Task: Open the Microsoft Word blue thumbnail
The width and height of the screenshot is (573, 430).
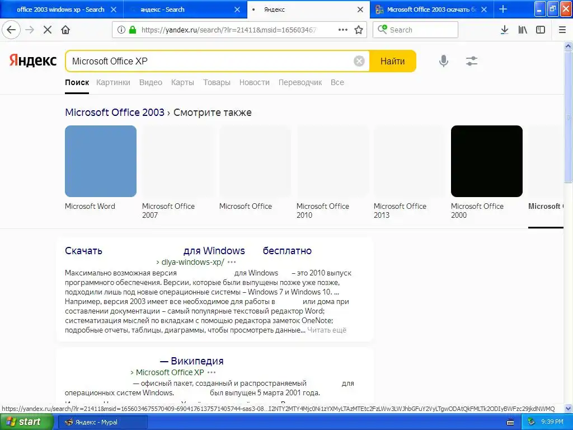Action: coord(101,161)
